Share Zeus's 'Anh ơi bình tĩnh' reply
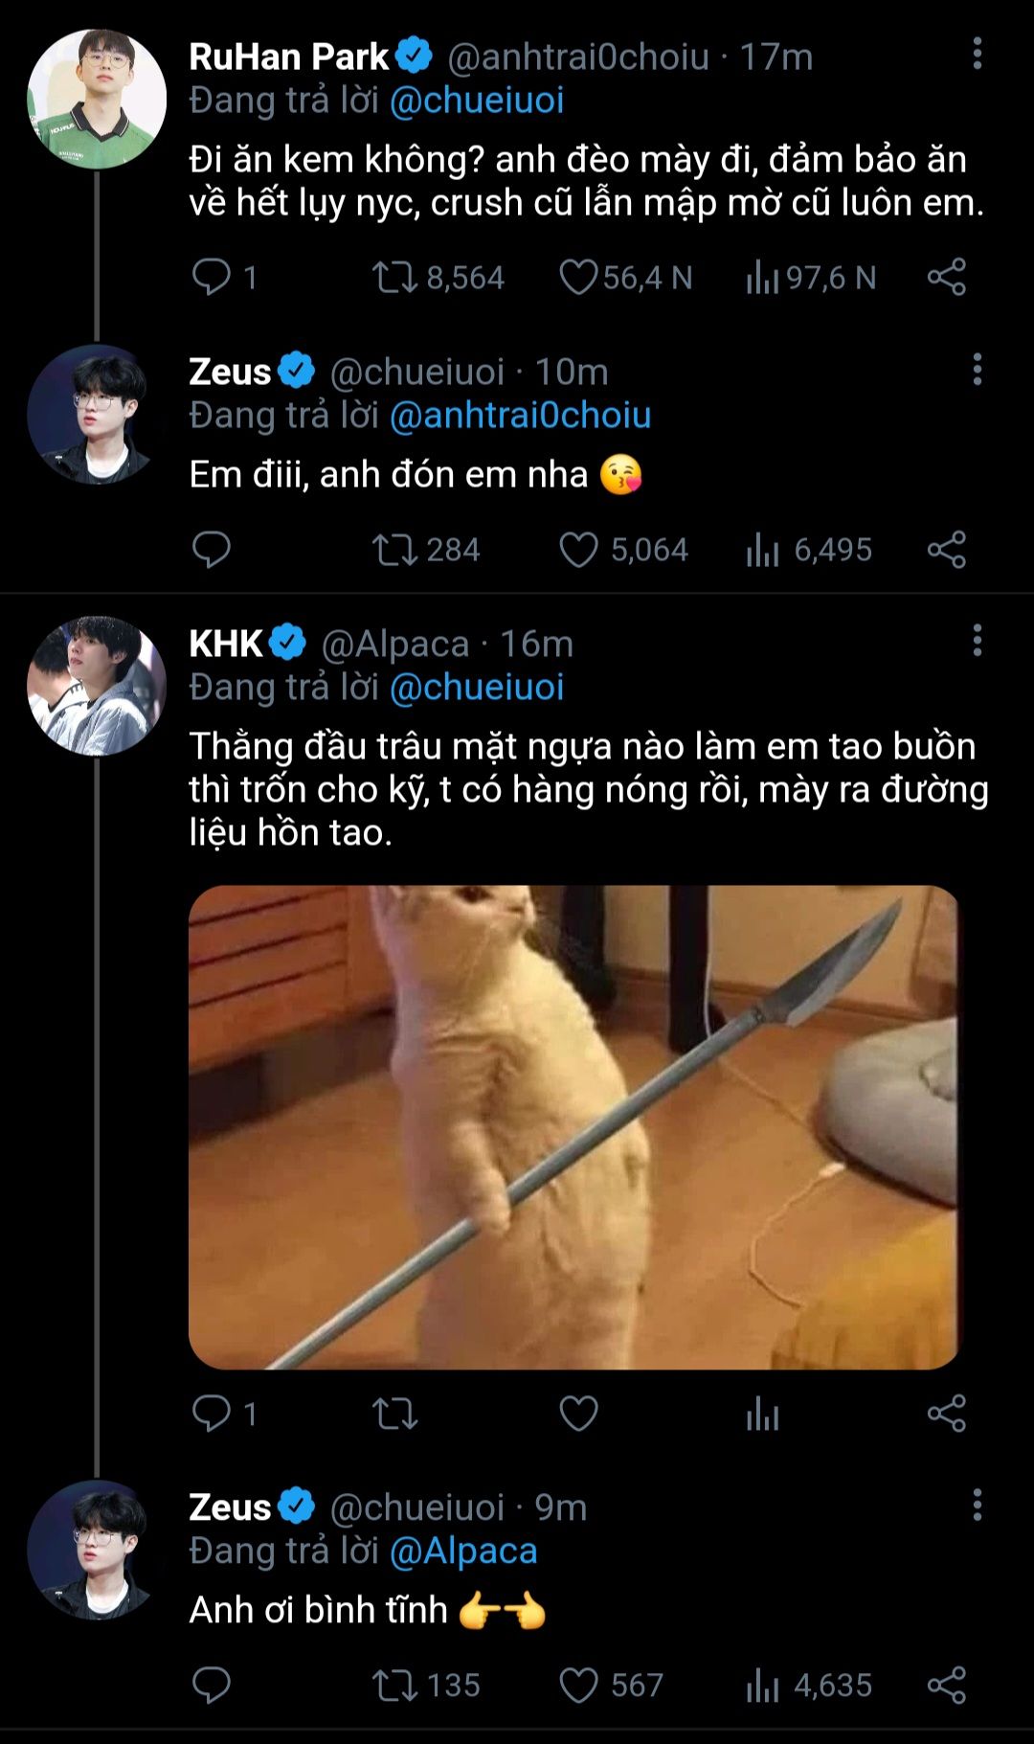1034x1744 pixels. click(947, 1686)
